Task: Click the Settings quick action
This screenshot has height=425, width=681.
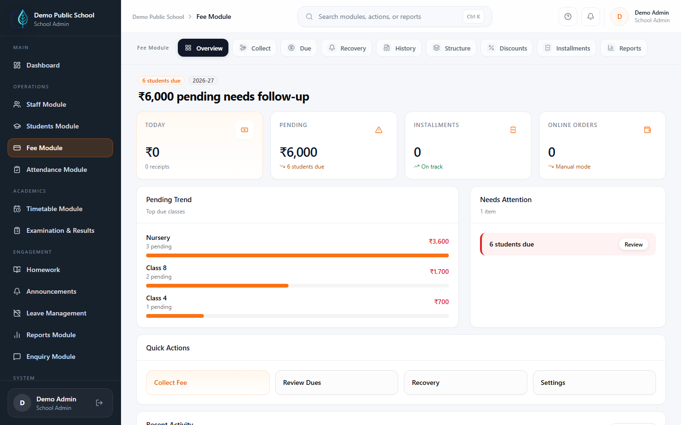Action: [x=594, y=382]
